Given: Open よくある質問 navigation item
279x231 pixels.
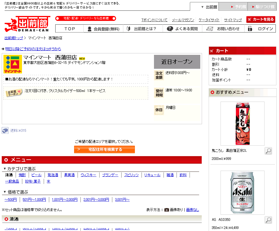Looking at the screenshot, I should tap(182, 29).
